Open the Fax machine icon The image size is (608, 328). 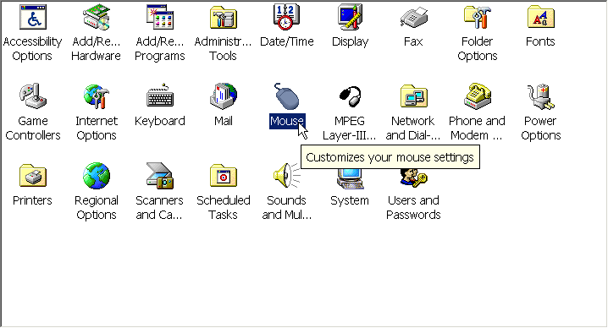pyautogui.click(x=414, y=17)
